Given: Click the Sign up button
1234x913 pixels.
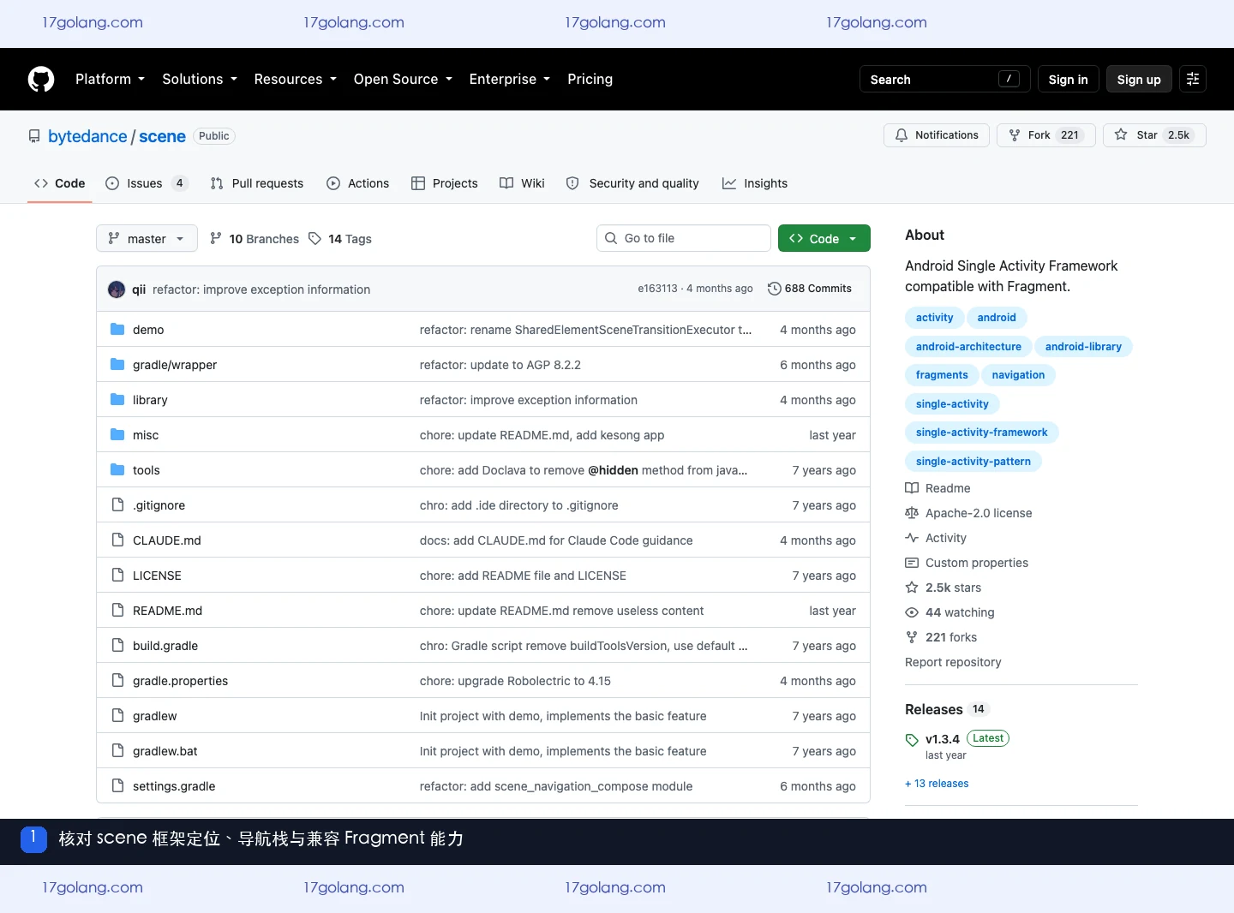Looking at the screenshot, I should click(1139, 79).
